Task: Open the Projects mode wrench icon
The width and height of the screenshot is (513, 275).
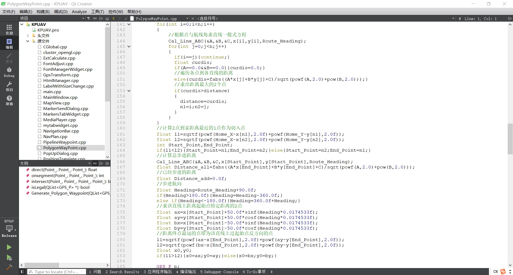Action: point(9,86)
